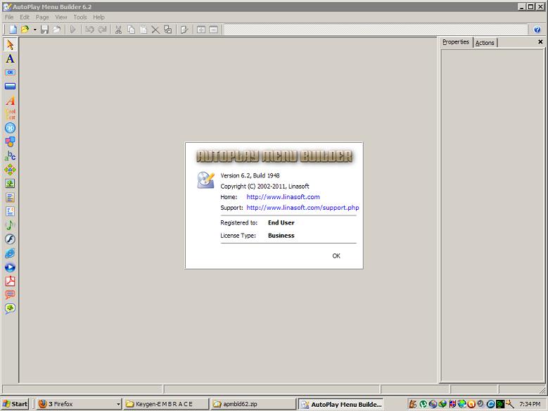This screenshot has height=411, width=548.
Task: Select the round blue H hotspot tool
Action: (x=10, y=128)
